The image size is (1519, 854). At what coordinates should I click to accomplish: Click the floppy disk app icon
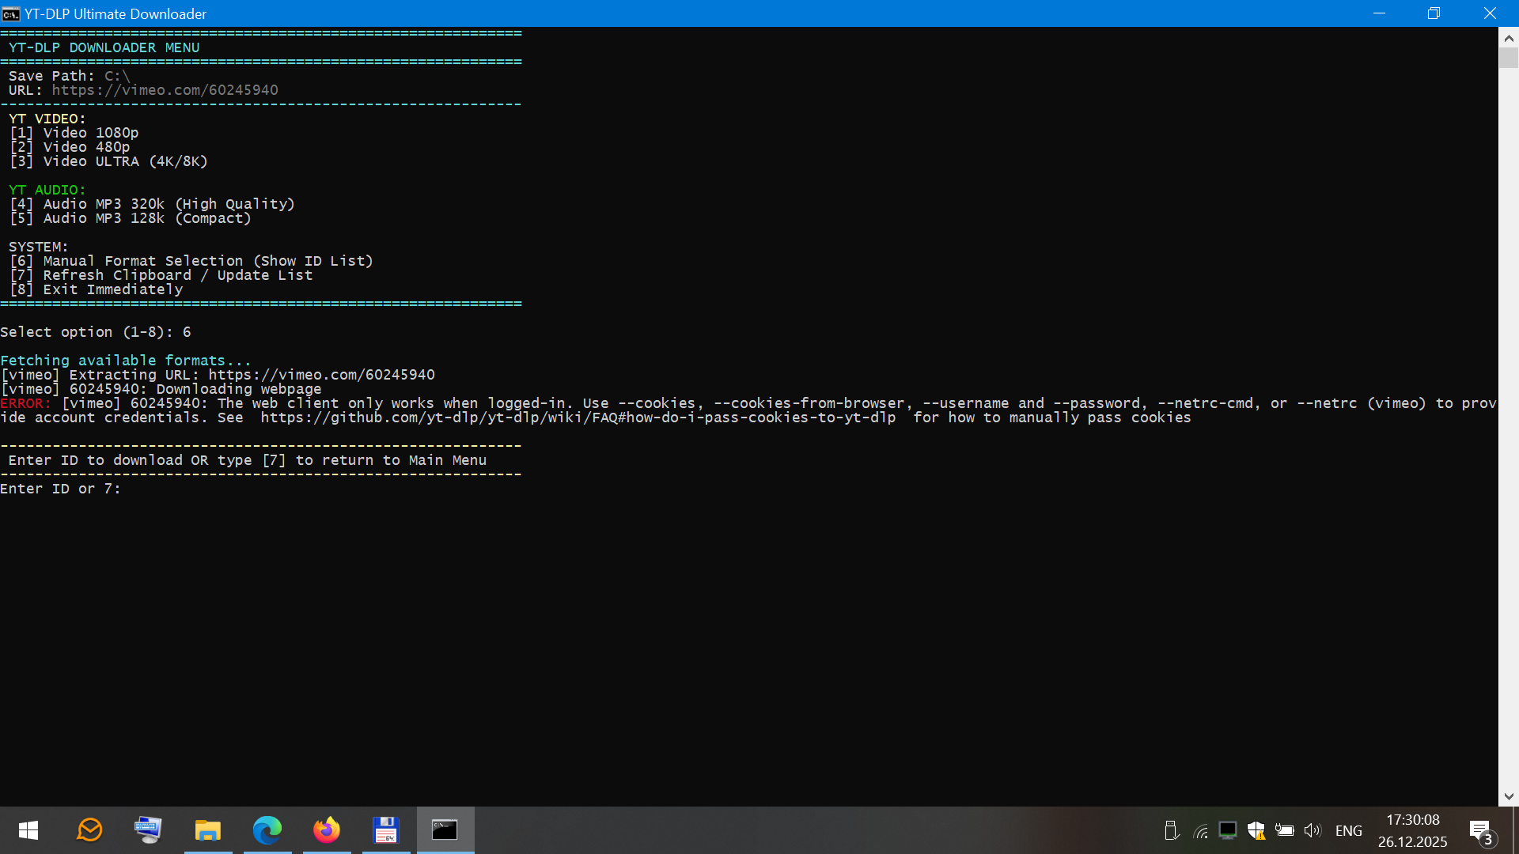point(385,830)
